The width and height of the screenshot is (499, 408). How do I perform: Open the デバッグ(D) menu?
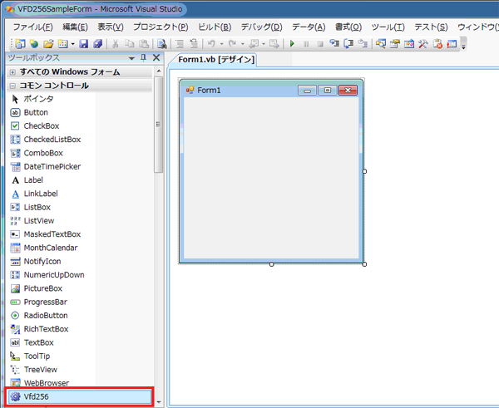click(262, 27)
